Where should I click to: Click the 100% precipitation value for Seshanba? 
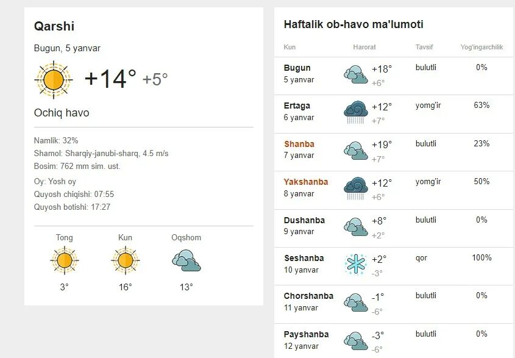[481, 258]
